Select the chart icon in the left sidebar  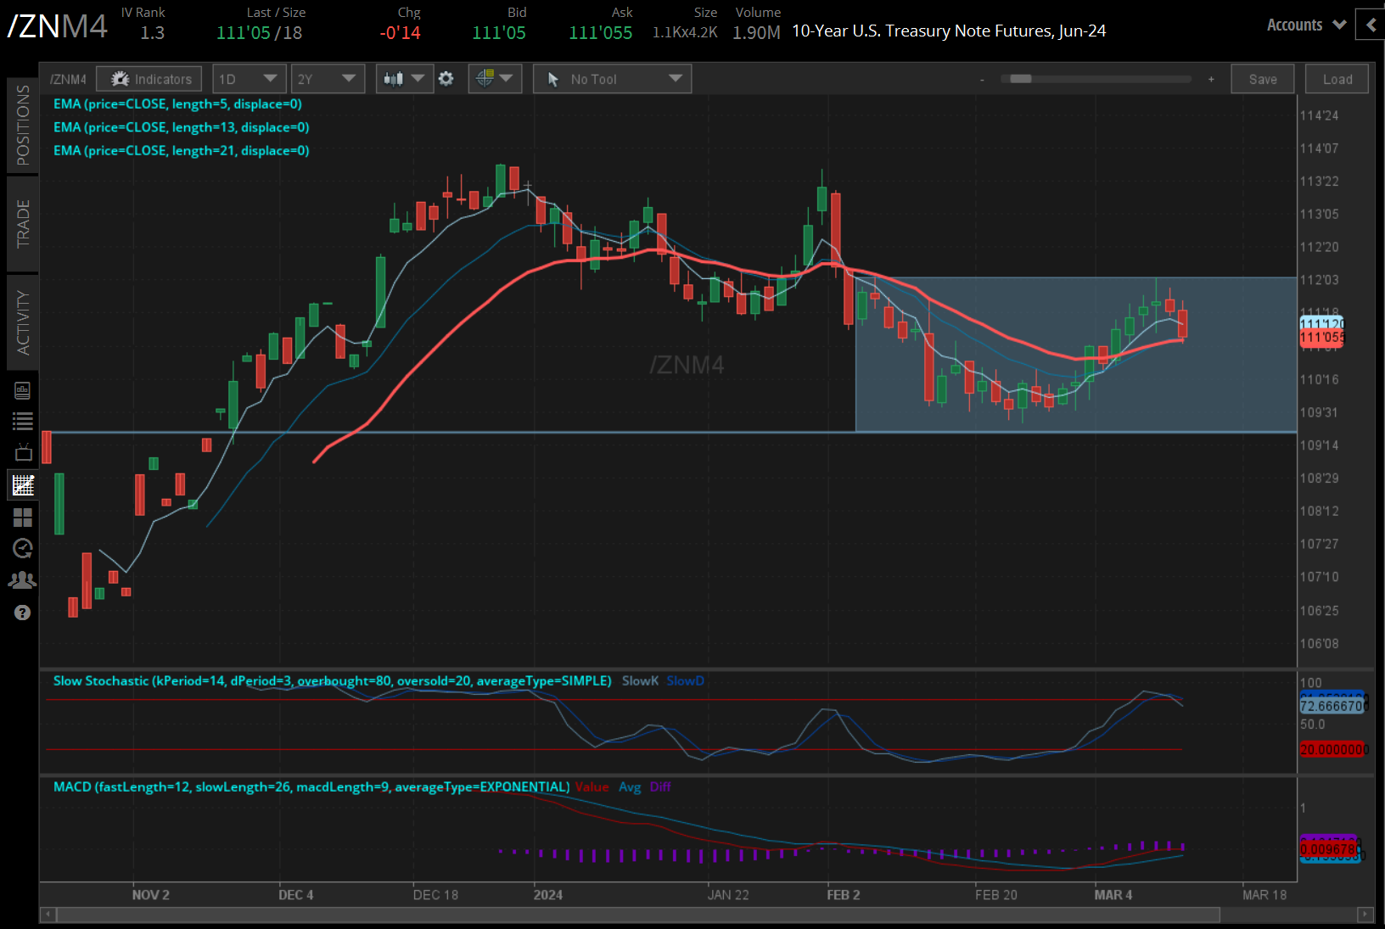pyautogui.click(x=23, y=484)
